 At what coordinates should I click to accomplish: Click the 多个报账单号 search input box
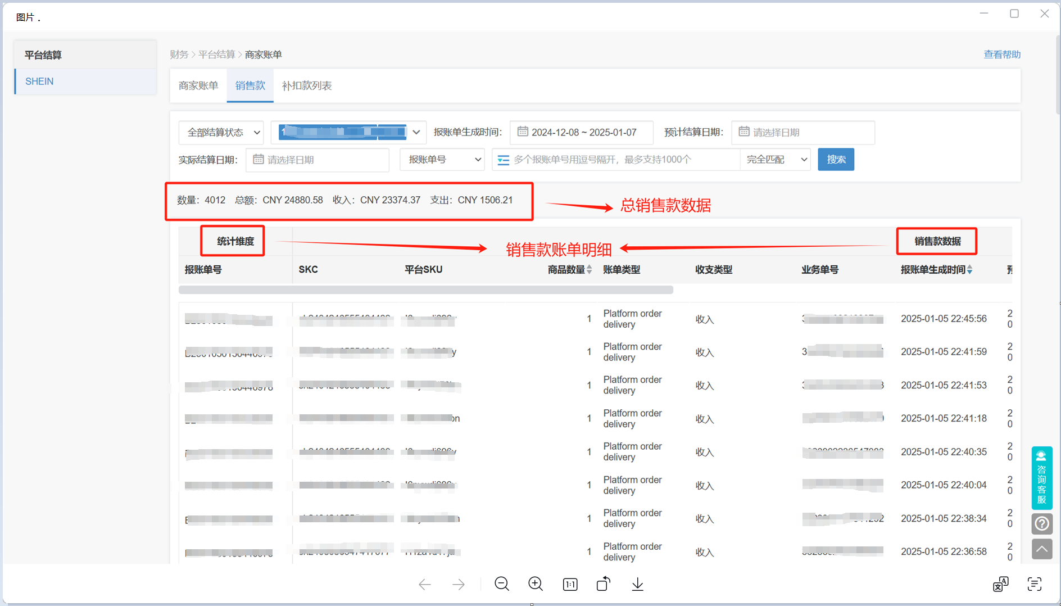tap(616, 160)
